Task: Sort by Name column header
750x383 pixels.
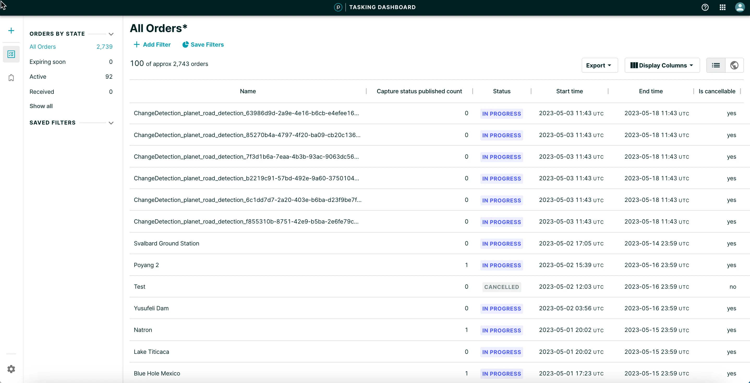Action: pyautogui.click(x=248, y=91)
